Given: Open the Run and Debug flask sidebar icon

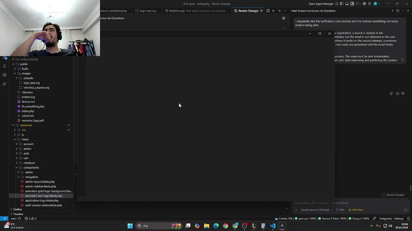Looking at the screenshot, I should tap(4, 66).
